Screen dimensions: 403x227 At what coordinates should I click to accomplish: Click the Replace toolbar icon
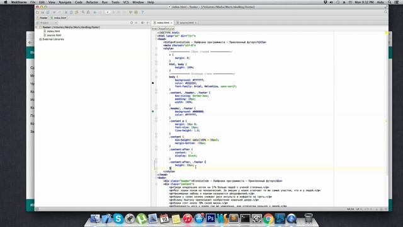[88, 12]
